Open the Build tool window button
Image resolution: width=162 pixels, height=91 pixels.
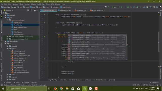(x=34, y=83)
